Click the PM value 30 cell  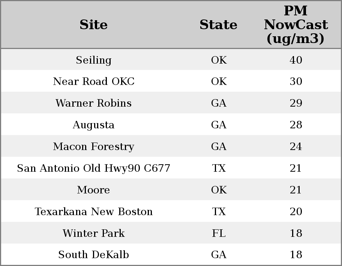pos(295,82)
